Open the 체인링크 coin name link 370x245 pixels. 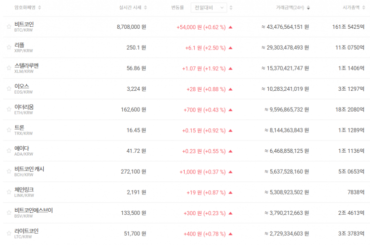coord(24,189)
